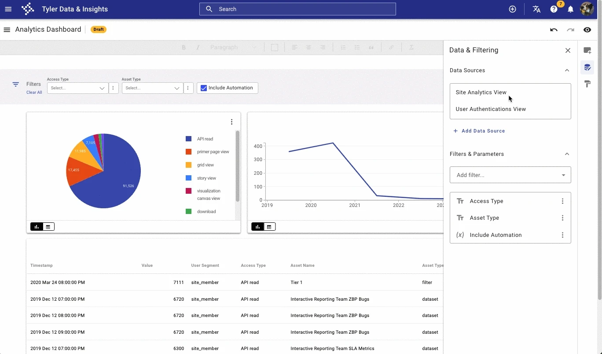
Task: Open the Add filter dropdown
Action: 510,175
